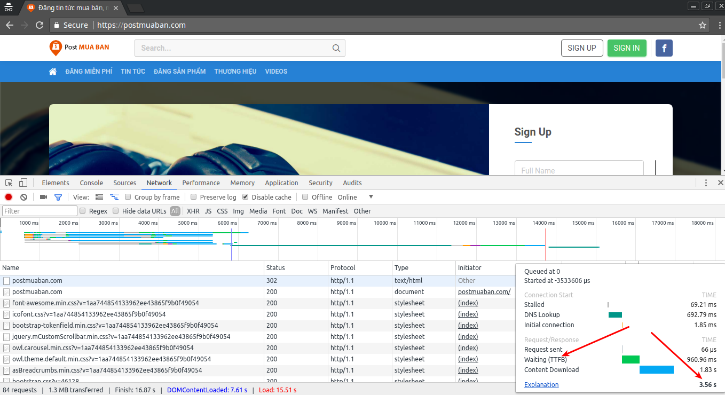
Task: Click the new tab button
Action: click(136, 8)
